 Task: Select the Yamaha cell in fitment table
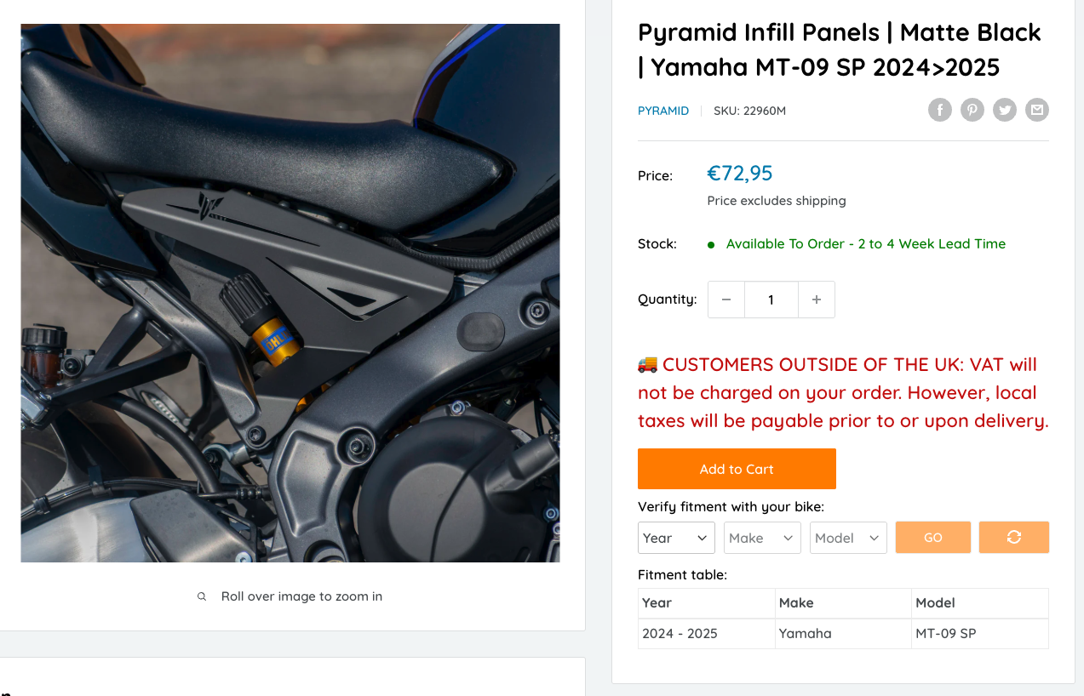[805, 633]
